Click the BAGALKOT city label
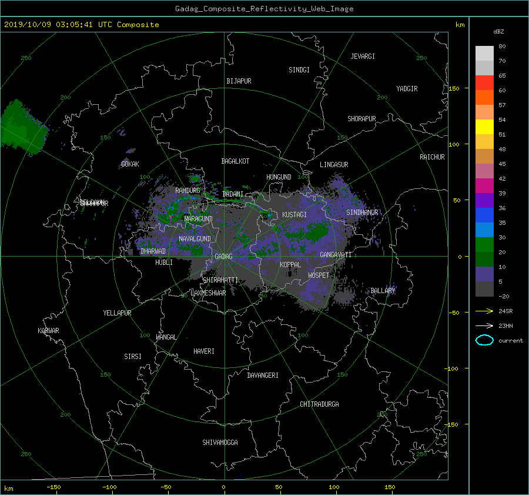Viewport: 529px width, 495px height. click(235, 161)
